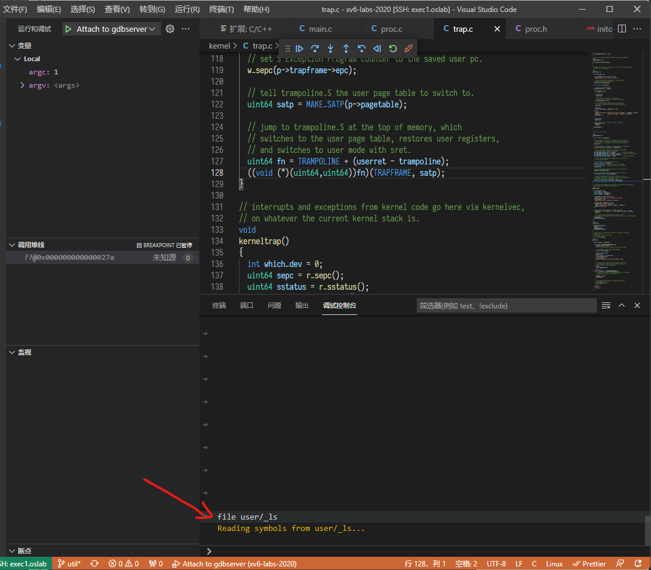Switch to Problems panel tab

click(274, 306)
